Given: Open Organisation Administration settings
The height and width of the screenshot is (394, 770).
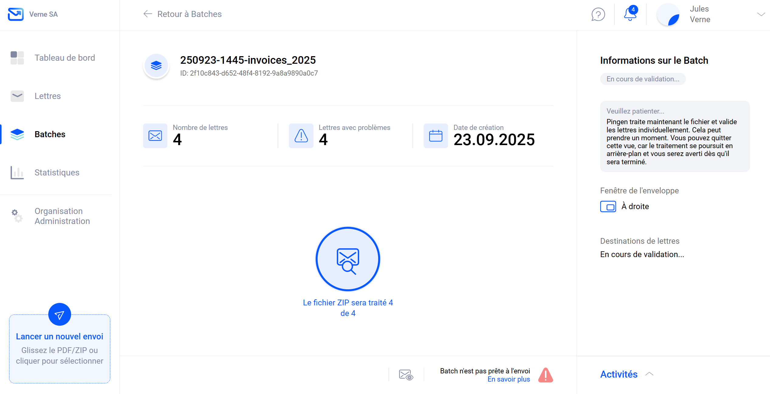Looking at the screenshot, I should (62, 216).
